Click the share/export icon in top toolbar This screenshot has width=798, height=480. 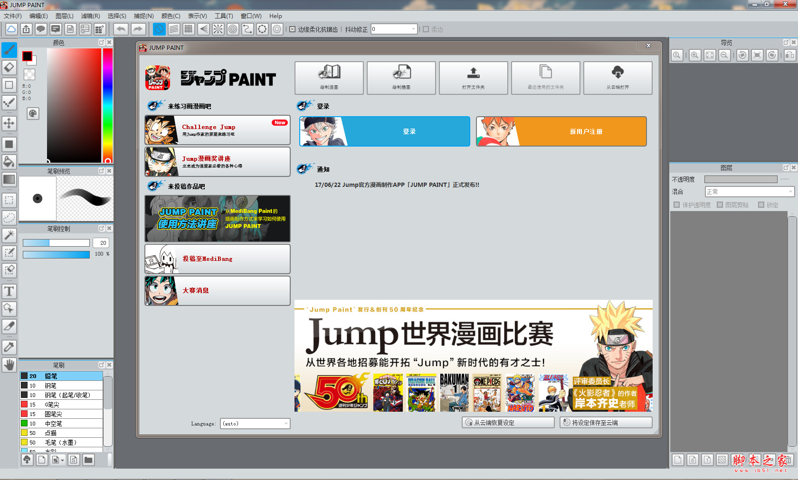click(x=26, y=29)
